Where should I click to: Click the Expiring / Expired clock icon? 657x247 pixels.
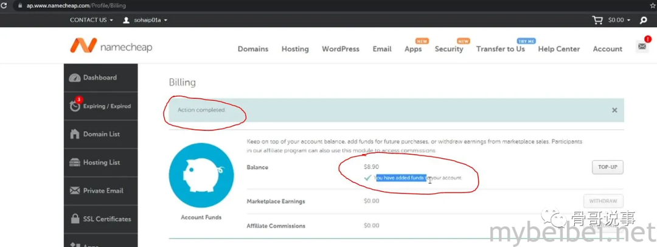(x=75, y=106)
